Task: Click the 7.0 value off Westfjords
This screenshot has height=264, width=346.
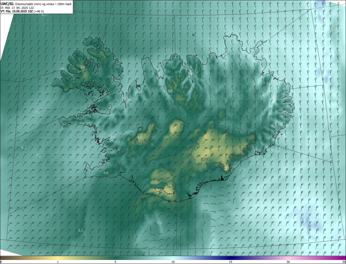Action: point(62,69)
